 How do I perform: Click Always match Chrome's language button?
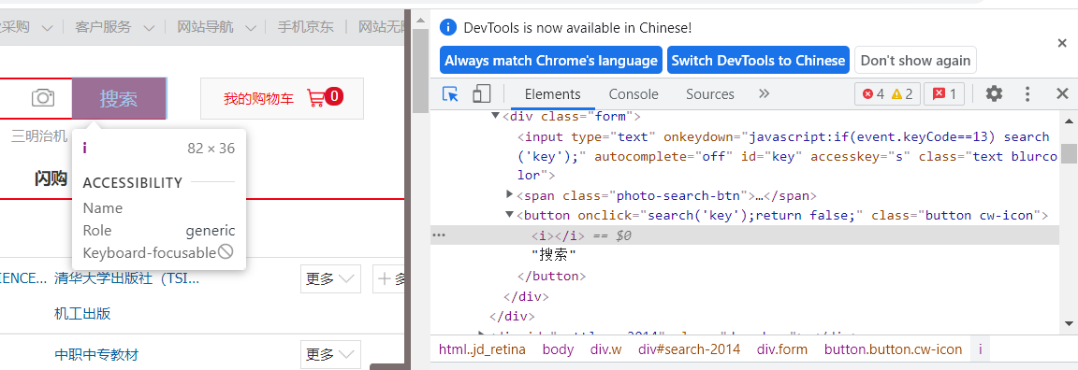[550, 61]
